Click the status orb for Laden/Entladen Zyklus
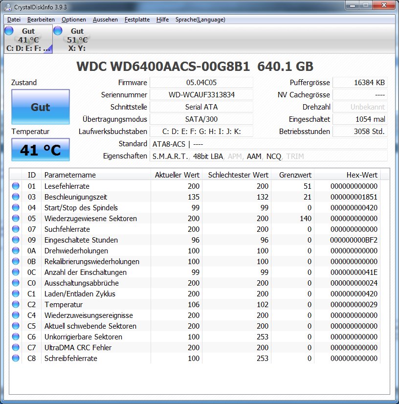 point(16,294)
